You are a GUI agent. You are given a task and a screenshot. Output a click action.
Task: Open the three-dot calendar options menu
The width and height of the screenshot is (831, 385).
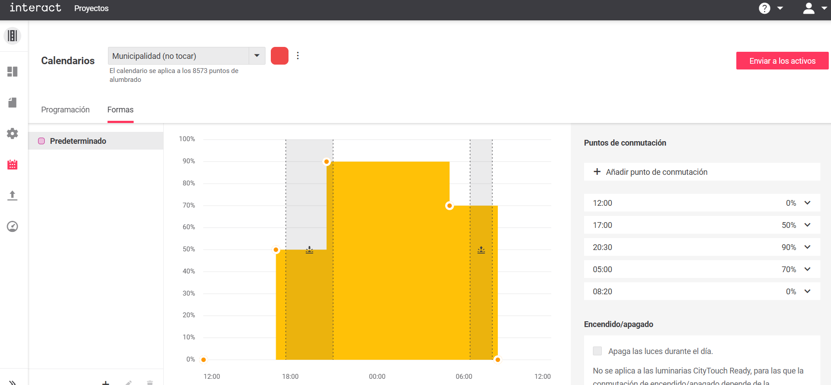[298, 56]
